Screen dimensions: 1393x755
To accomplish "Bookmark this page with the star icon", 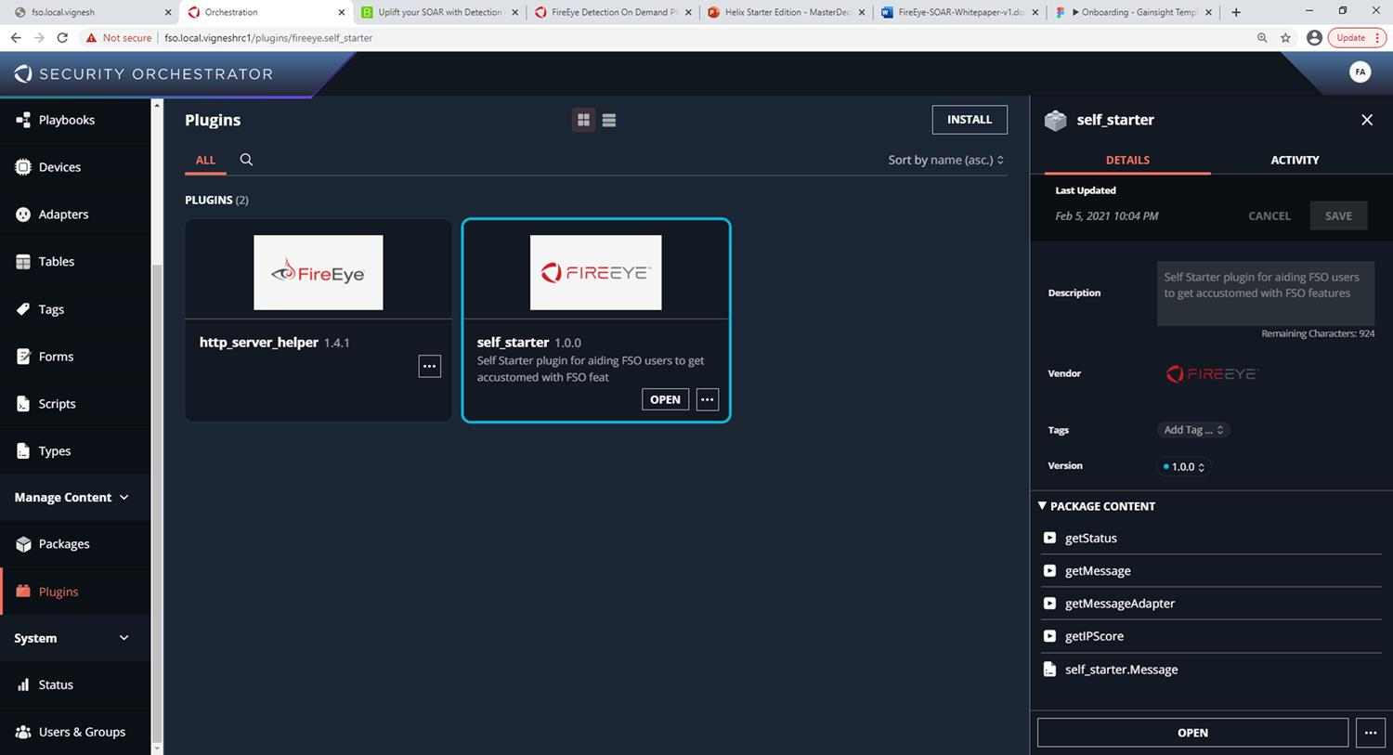I will (1285, 38).
